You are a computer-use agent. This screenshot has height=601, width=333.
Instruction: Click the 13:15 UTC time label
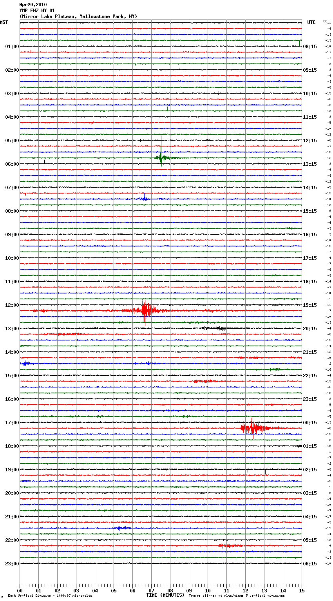310,164
